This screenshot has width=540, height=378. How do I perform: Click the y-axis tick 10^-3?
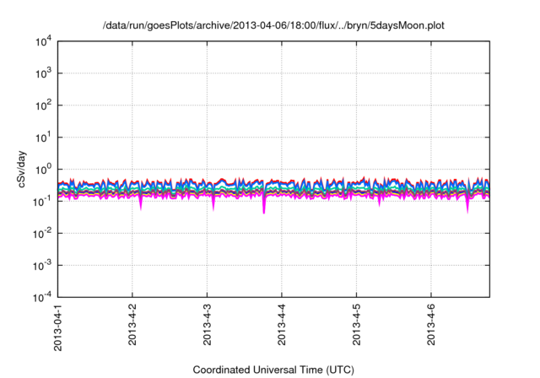(x=42, y=266)
